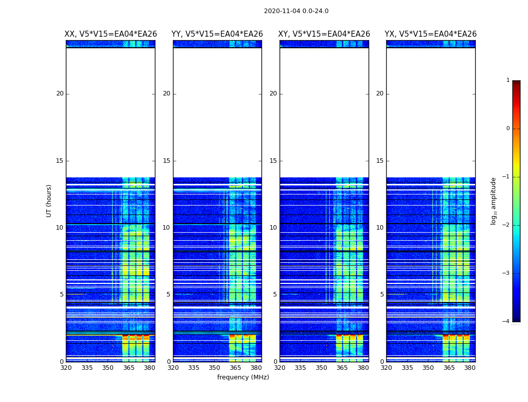
Task: Click the 15 hour tick of XY panel
Action: tap(274, 160)
